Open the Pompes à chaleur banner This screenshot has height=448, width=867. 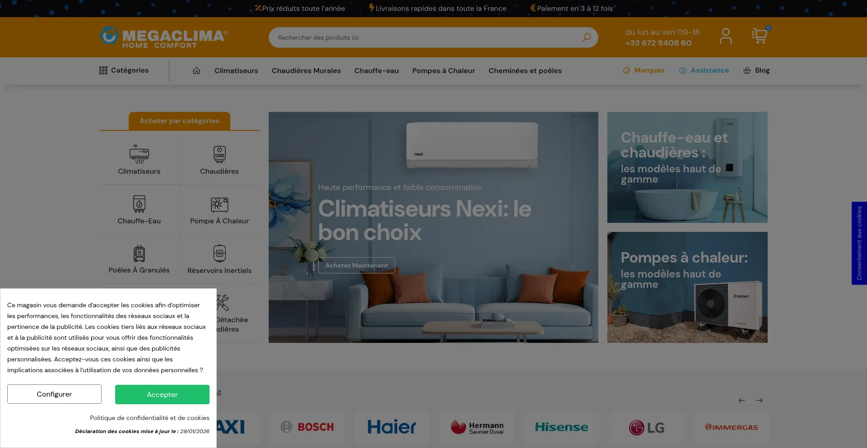(687, 287)
